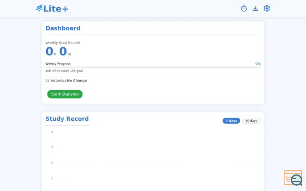Click the chart axis label 4

tap(52, 131)
